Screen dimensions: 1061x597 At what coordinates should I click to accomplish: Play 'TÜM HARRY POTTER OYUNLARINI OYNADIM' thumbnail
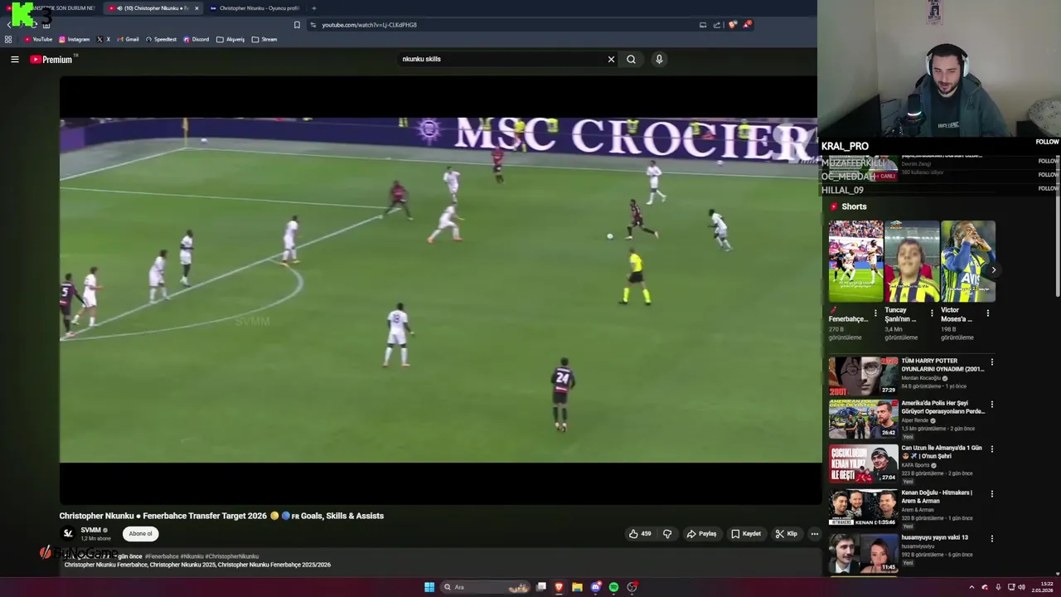(x=863, y=376)
